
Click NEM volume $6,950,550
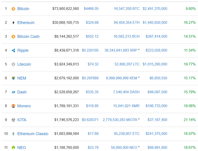[158, 78]
